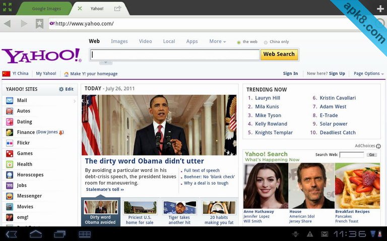
Task: Click the China flag icon
Action: pos(6,73)
